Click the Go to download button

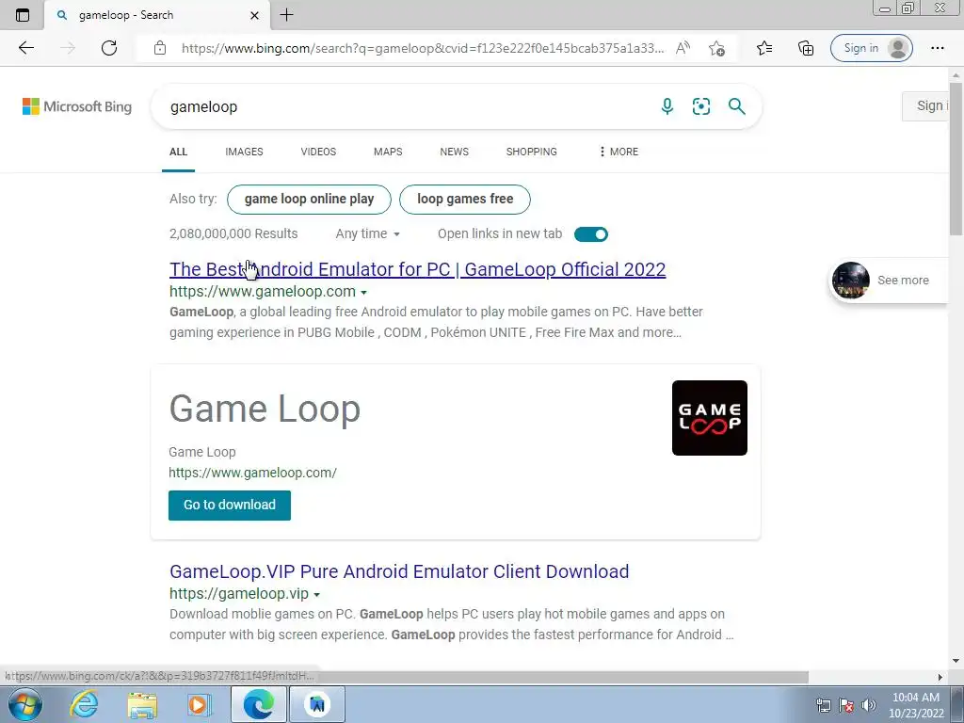(x=230, y=506)
